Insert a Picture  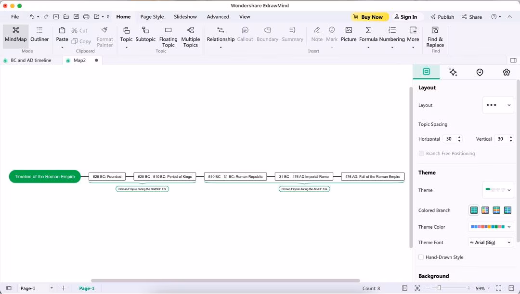tap(349, 35)
